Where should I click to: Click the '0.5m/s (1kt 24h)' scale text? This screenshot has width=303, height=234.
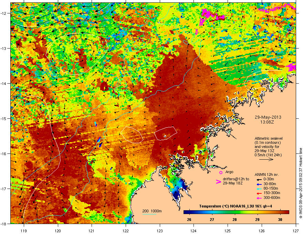[x=268, y=155]
